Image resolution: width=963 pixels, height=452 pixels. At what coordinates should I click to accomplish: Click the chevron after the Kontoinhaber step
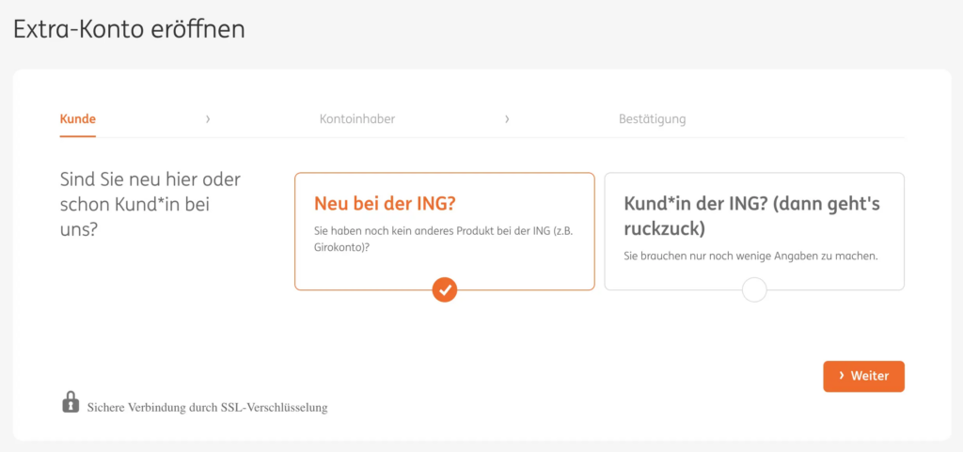click(x=507, y=119)
